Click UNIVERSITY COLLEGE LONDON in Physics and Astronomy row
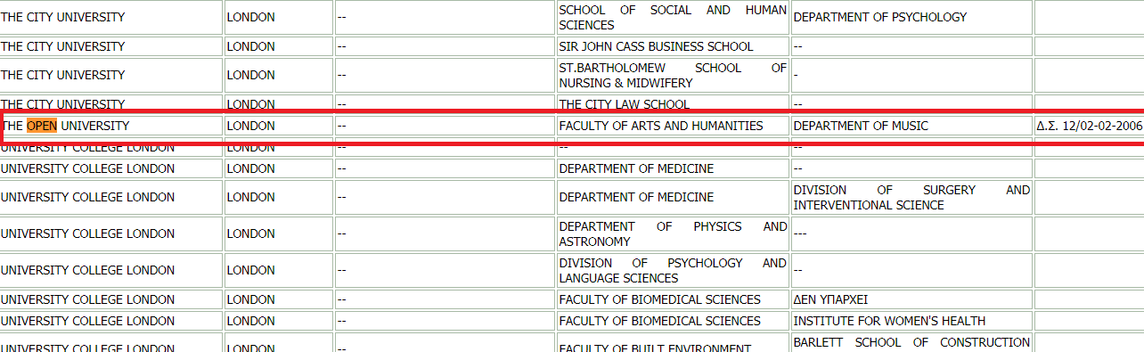The height and width of the screenshot is (352, 1144). [x=110, y=233]
